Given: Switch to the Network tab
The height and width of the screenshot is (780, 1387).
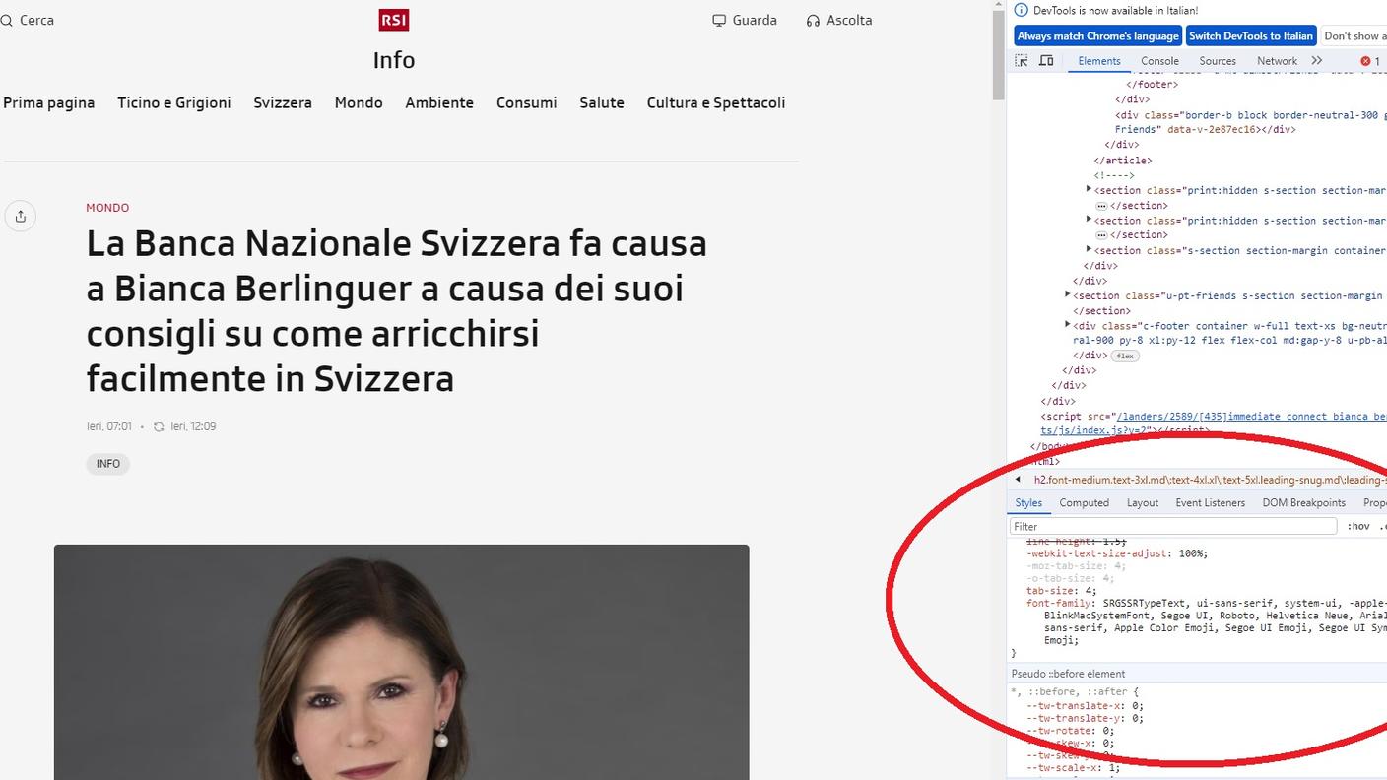Looking at the screenshot, I should tap(1277, 61).
